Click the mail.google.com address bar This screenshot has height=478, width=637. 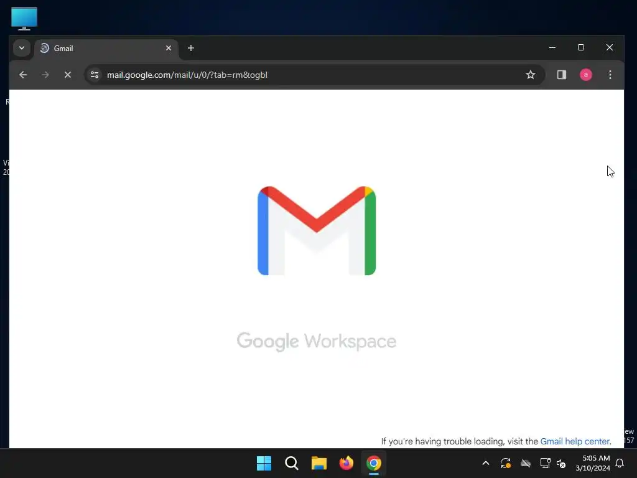coord(313,75)
